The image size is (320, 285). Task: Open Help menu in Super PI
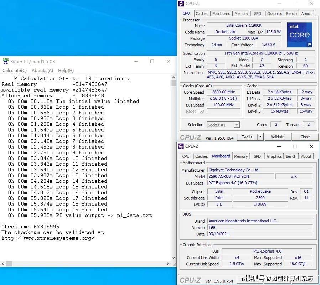click(x=66, y=71)
